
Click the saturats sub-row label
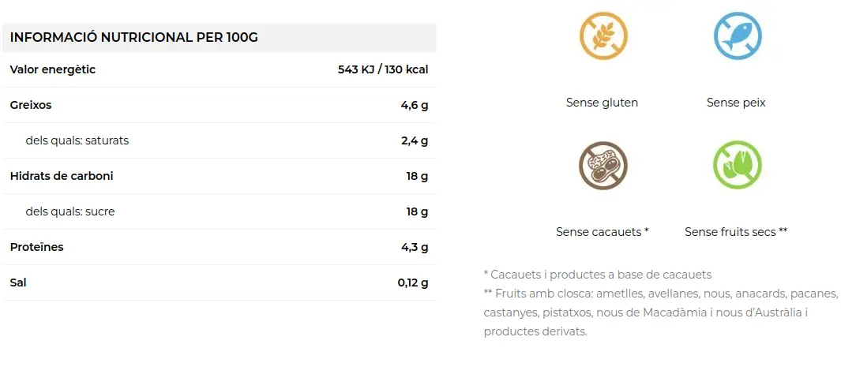[77, 140]
